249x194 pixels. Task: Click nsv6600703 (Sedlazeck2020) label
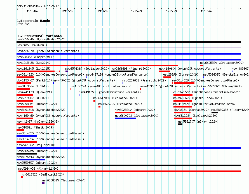click(137, 116)
